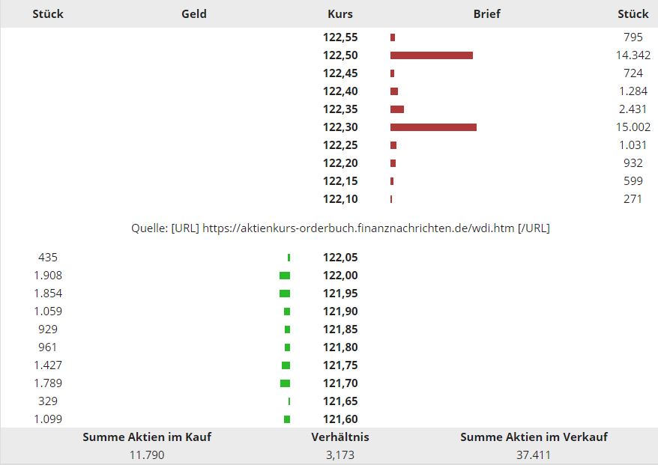Viewport: 658px width, 465px height.
Task: Click the Summe Aktien im Kauf label
Action: pyautogui.click(x=147, y=437)
